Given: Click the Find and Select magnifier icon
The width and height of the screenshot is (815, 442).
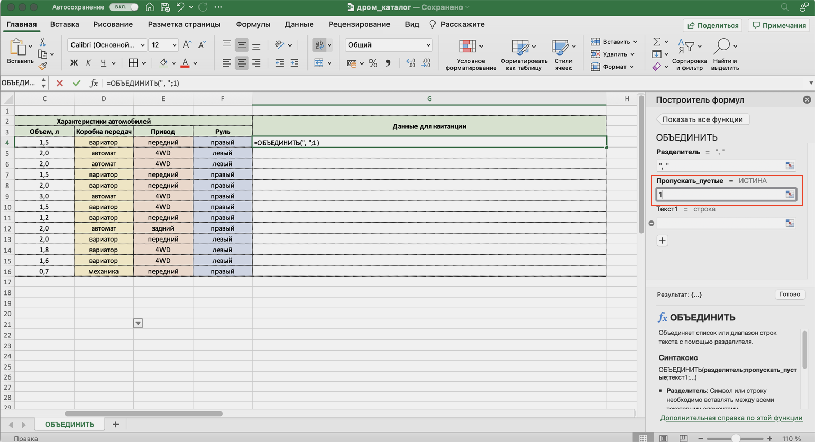Looking at the screenshot, I should 722,47.
